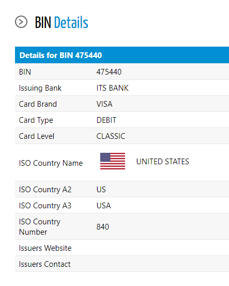Click the Issuing Bank label
Viewport: 229px width, 286px height.
click(x=40, y=88)
